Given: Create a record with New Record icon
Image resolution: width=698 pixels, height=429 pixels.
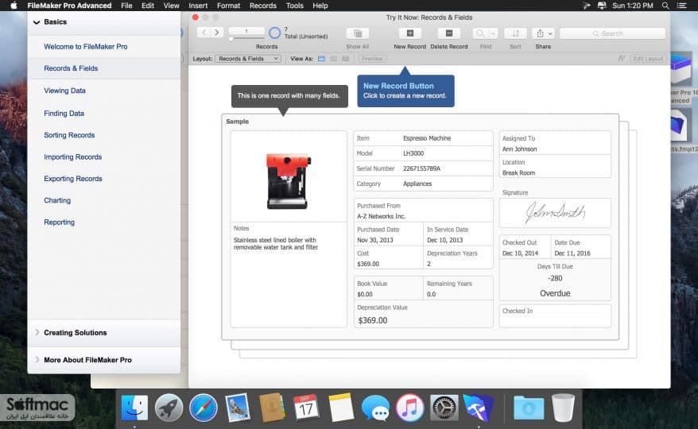Looking at the screenshot, I should 410,33.
